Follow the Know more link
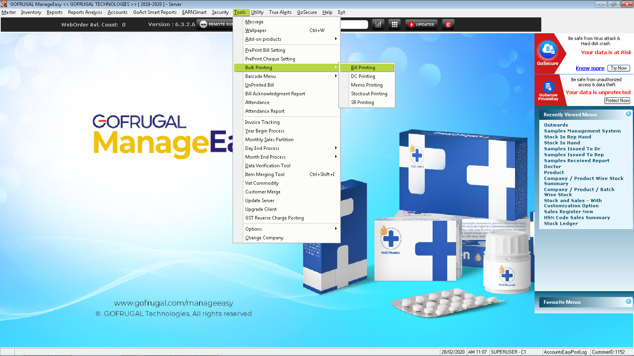 point(590,68)
